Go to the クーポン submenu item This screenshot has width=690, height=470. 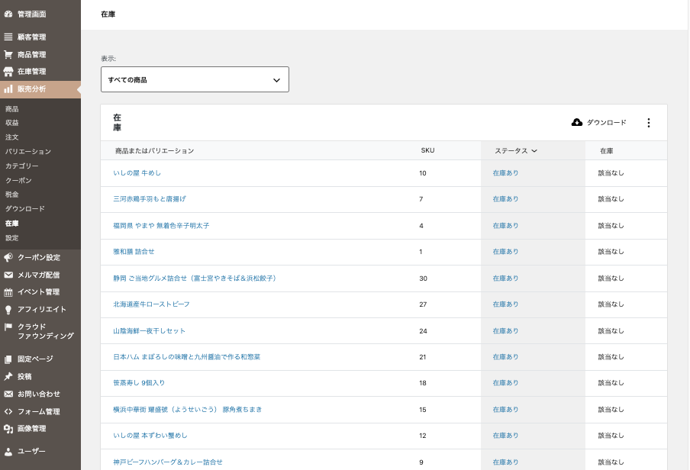click(18, 180)
